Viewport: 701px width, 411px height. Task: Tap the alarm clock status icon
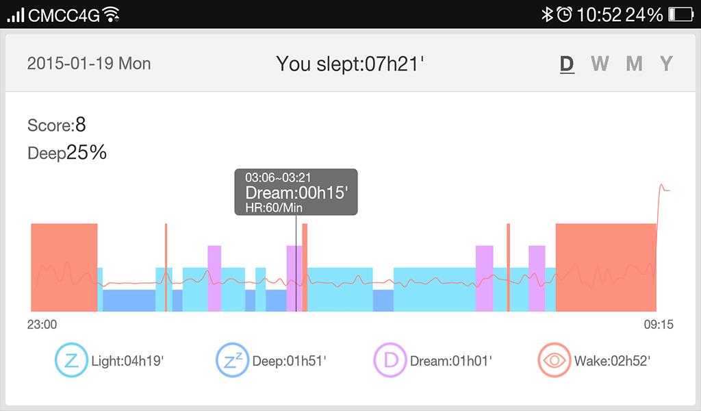564,14
